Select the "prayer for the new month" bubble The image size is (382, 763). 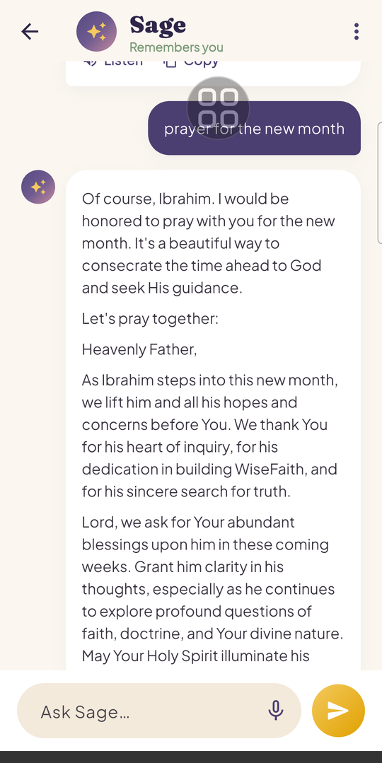click(x=254, y=129)
